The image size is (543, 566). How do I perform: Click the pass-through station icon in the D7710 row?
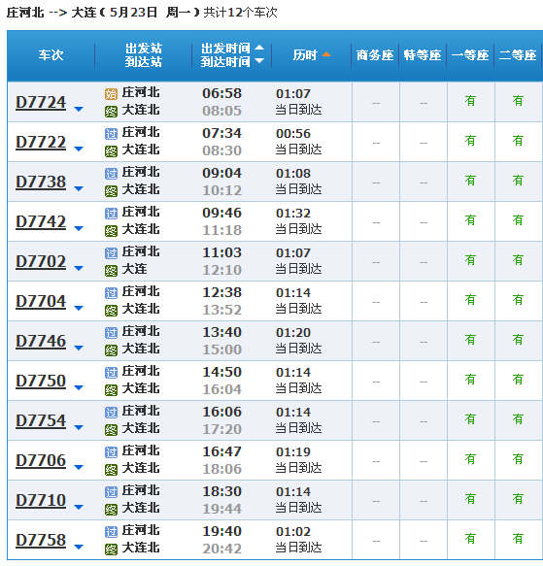(x=111, y=492)
